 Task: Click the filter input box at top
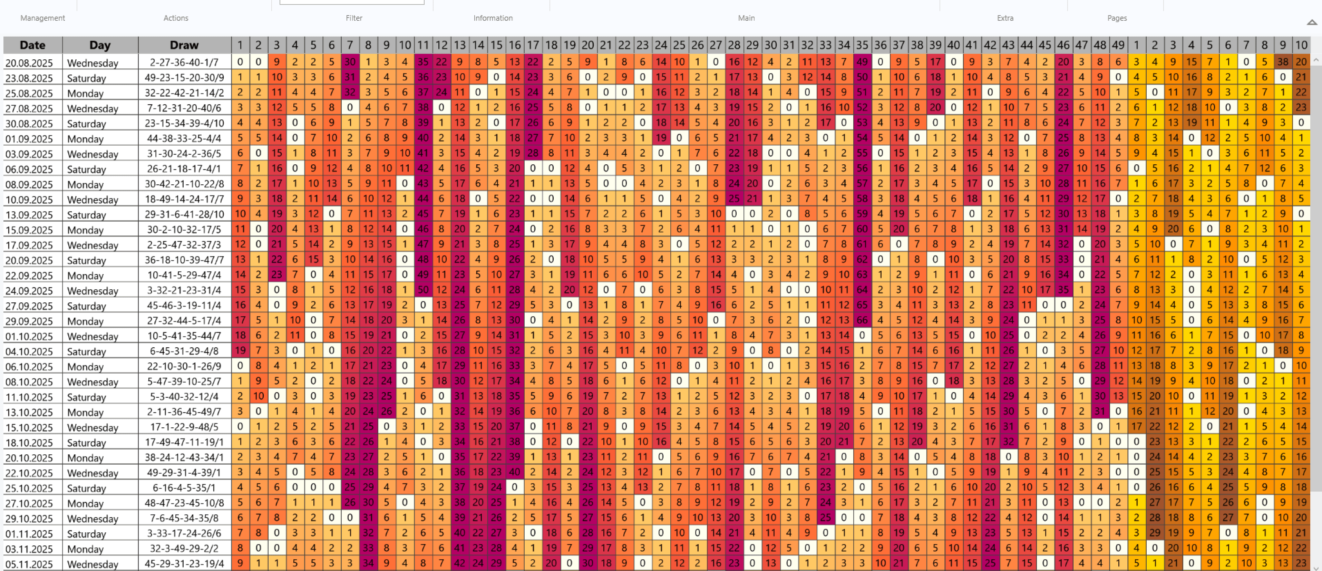[351, 2]
